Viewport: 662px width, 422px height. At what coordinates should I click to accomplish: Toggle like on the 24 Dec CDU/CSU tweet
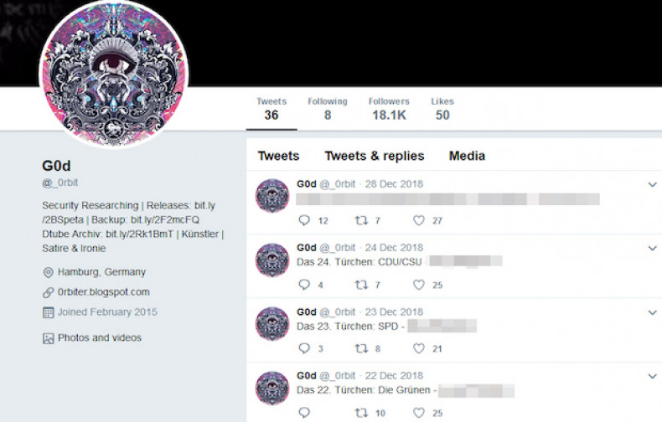click(x=418, y=285)
